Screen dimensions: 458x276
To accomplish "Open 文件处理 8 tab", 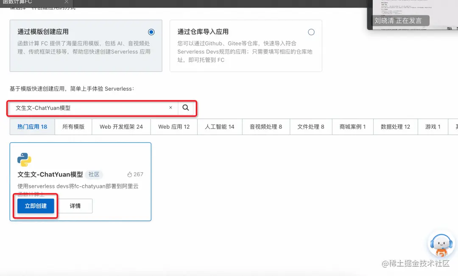I will 311,127.
